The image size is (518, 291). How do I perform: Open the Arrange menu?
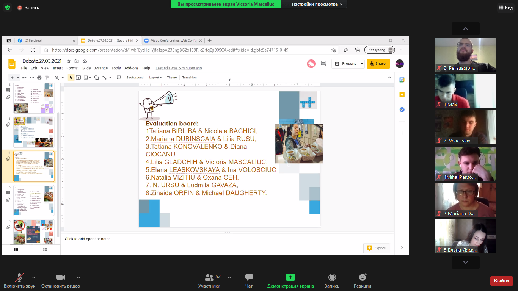point(101,68)
